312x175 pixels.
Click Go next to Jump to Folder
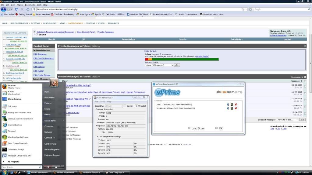pos(177,65)
